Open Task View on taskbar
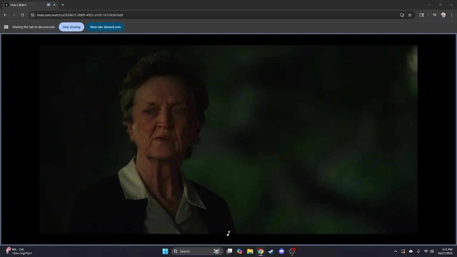This screenshot has width=457, height=257. 230,251
